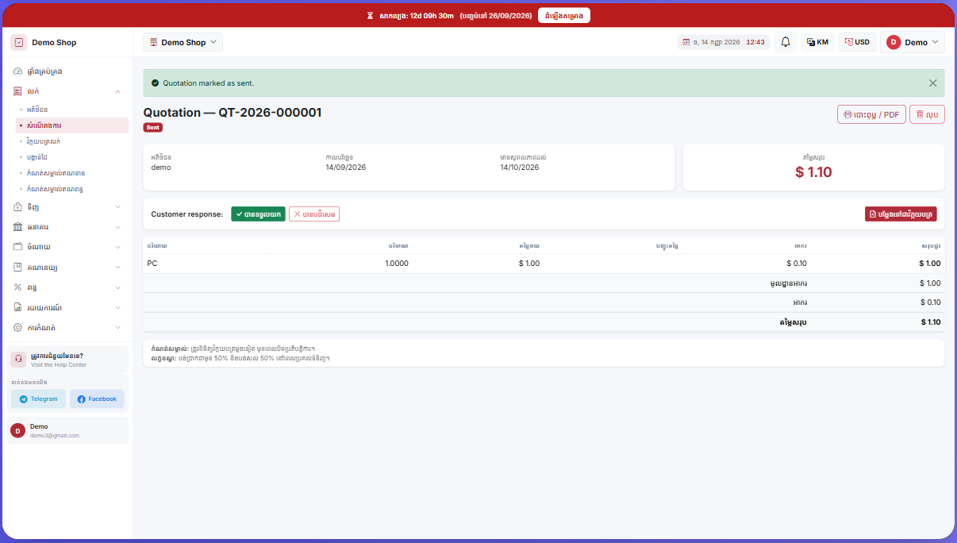Change currency using the USD button
Viewport: 957px width, 543px height.
click(x=857, y=42)
